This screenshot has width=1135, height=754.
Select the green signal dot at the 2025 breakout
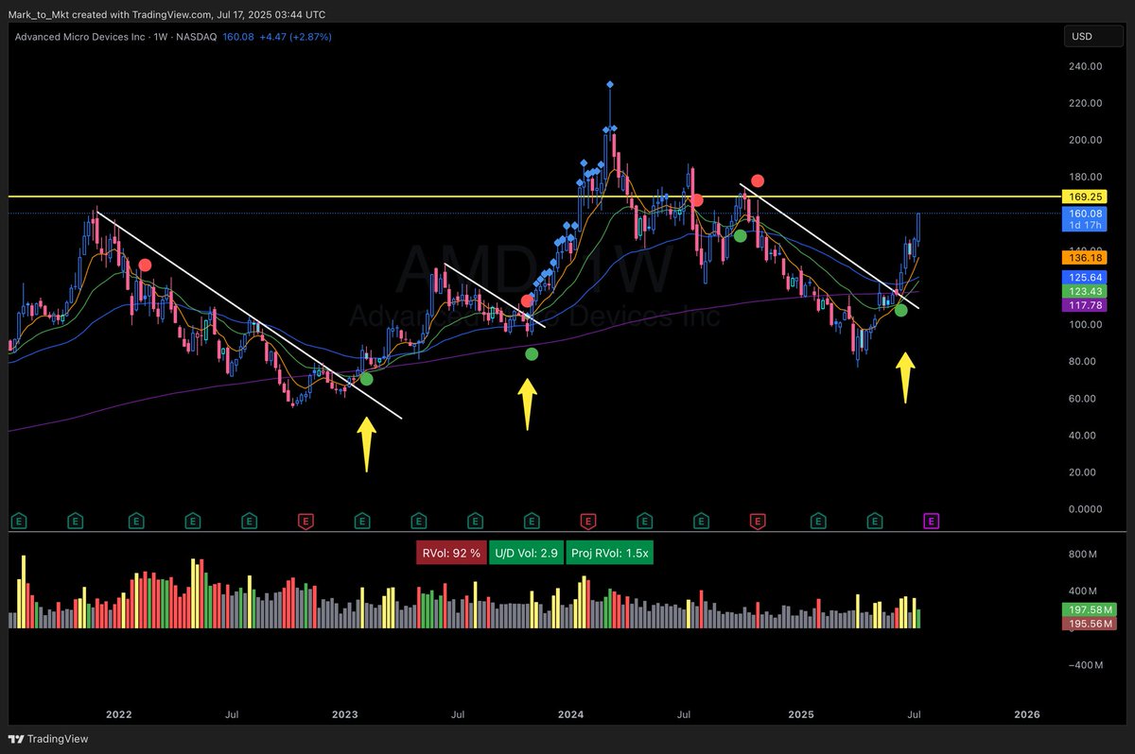[x=900, y=309]
